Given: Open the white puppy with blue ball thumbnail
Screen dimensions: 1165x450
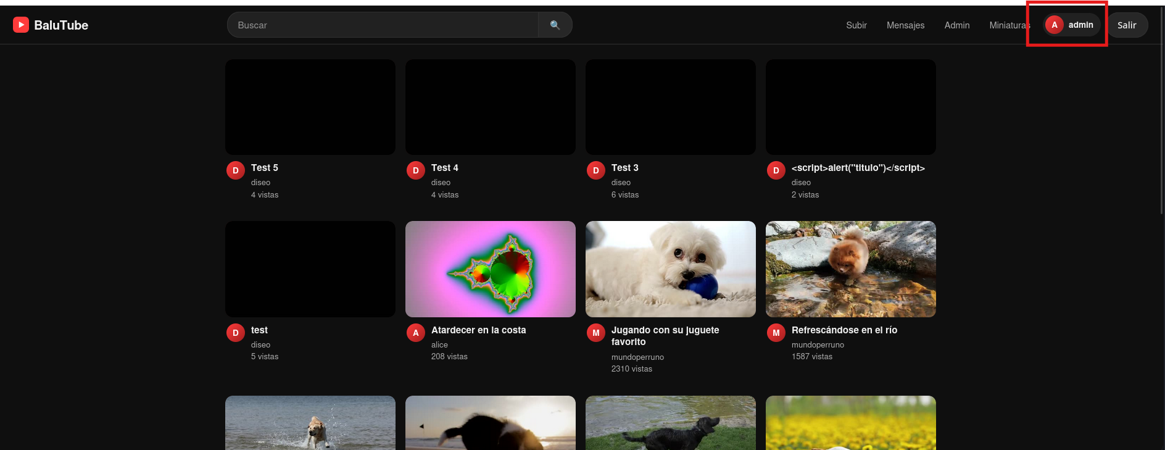Looking at the screenshot, I should pos(671,269).
